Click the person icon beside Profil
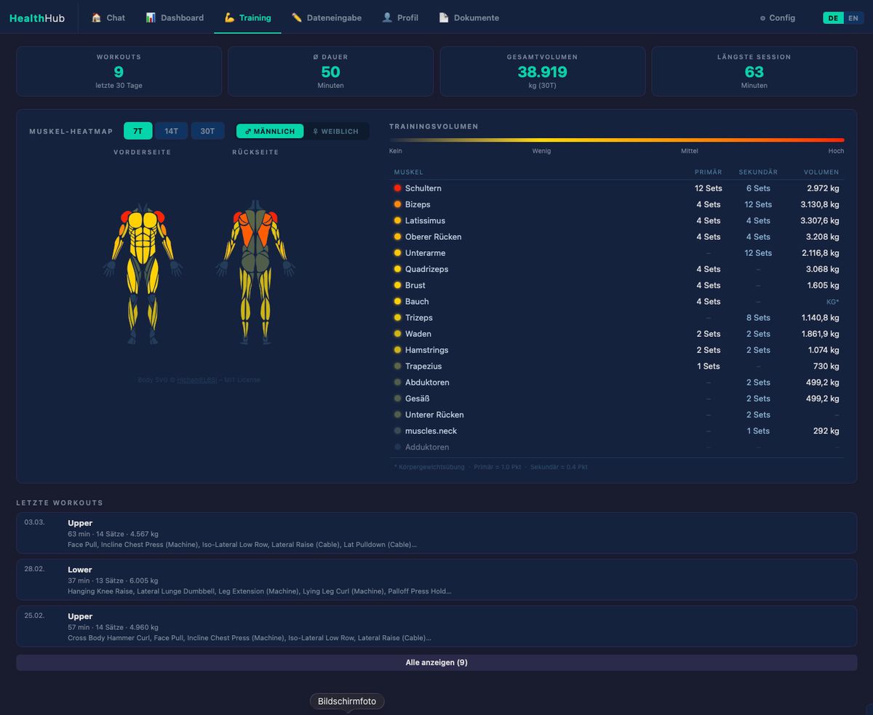The image size is (873, 715). pyautogui.click(x=387, y=17)
